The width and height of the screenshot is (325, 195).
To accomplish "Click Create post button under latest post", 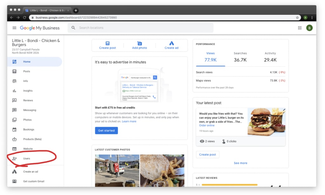I will [208, 154].
